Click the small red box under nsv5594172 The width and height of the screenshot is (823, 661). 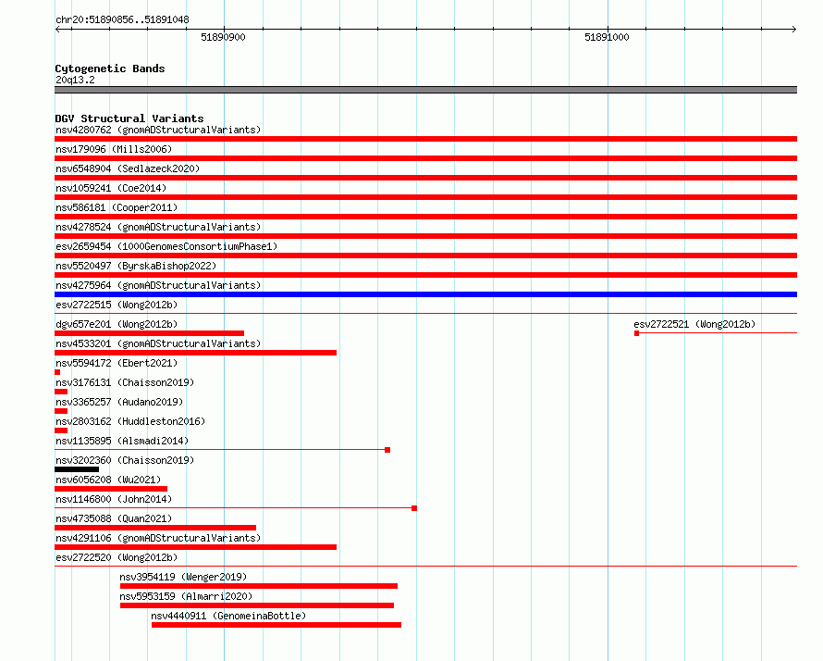(57, 372)
